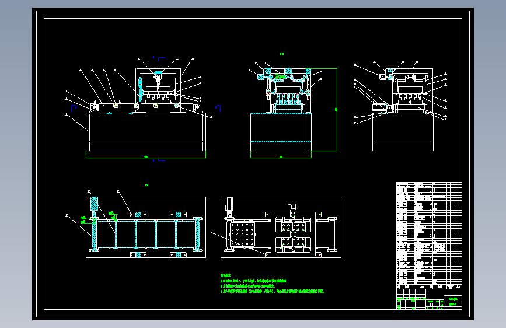This screenshot has height=328, width=506.
Task: Select the side elevation view beside the green-dimensioned section view
Action: (x=400, y=106)
